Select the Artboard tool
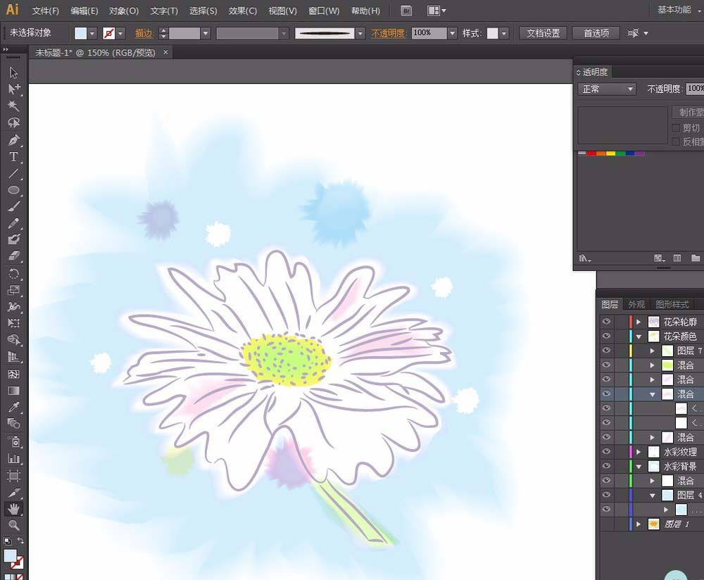The image size is (704, 580). [x=13, y=475]
